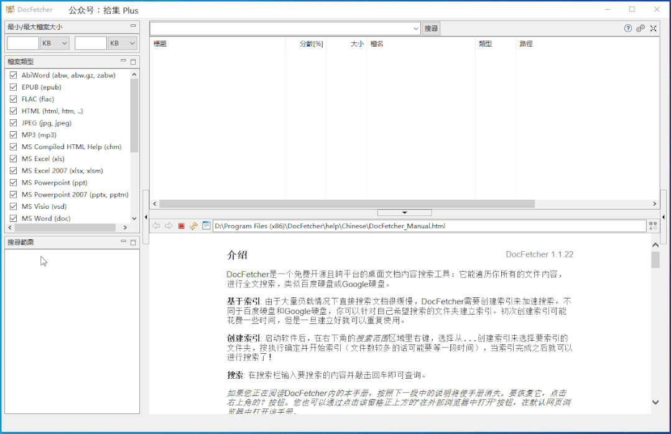Image resolution: width=671 pixels, height=434 pixels.
Task: Click file type list horizontal scrollbar thumb
Action: pos(65,228)
